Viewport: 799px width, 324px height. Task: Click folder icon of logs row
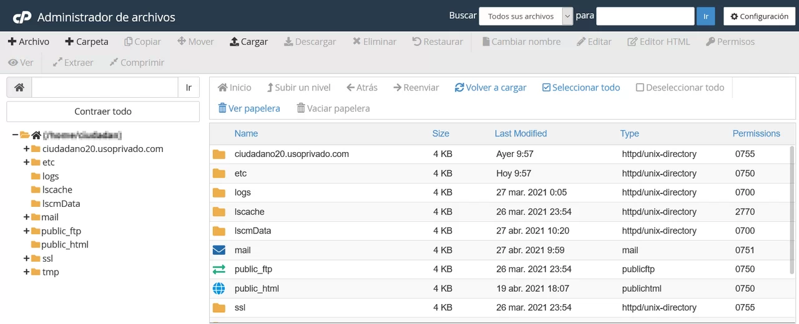pos(218,193)
